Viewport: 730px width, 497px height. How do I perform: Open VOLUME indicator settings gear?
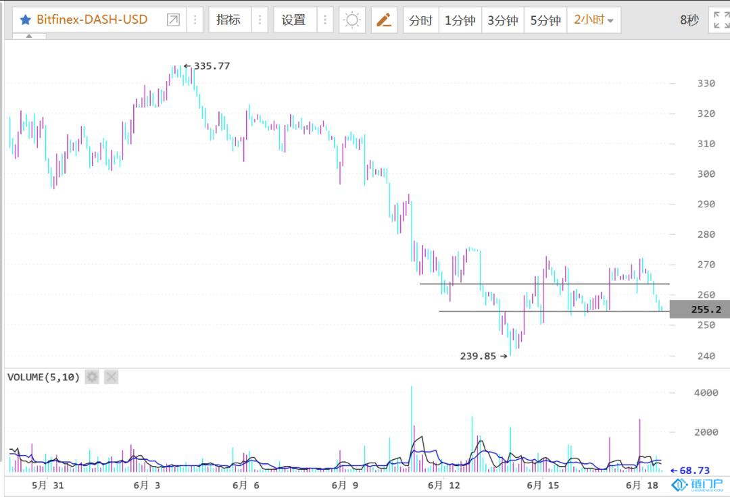pyautogui.click(x=93, y=377)
